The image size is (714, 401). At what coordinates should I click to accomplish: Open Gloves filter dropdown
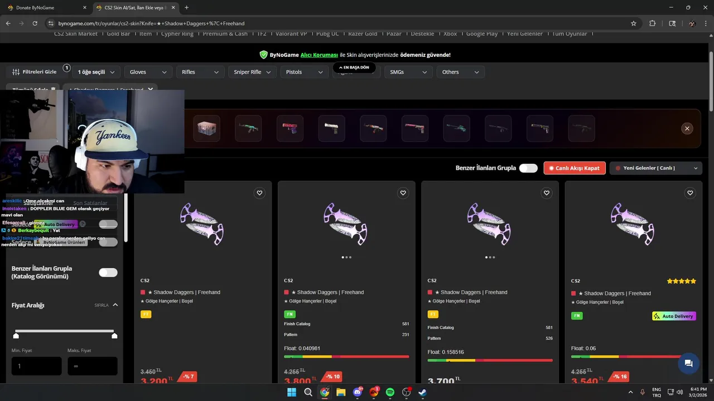click(148, 72)
